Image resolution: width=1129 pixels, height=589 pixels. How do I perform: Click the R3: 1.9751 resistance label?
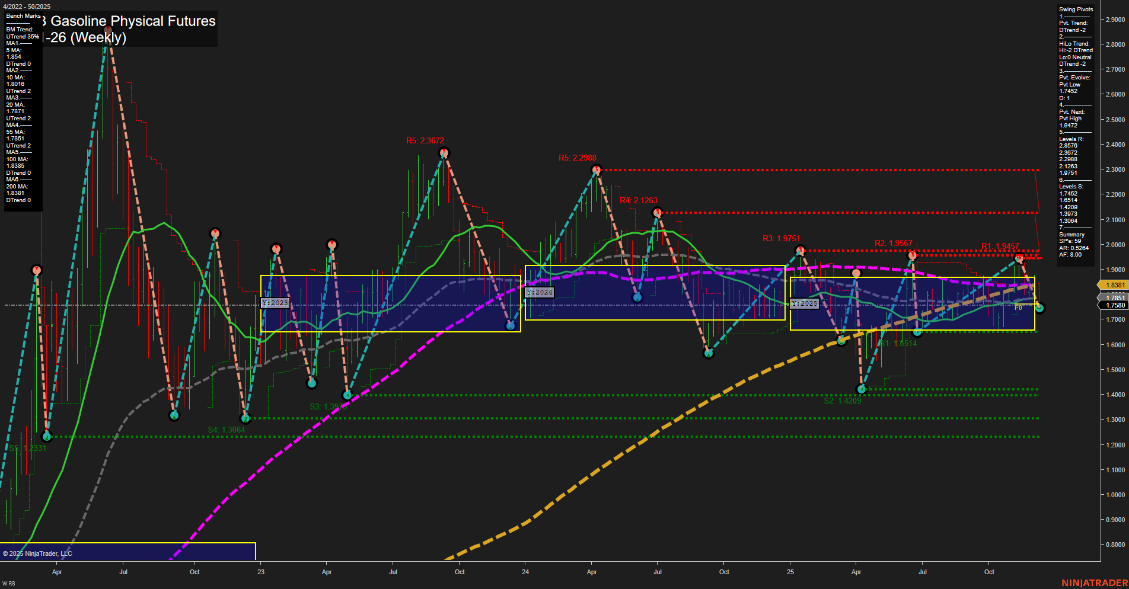(781, 238)
